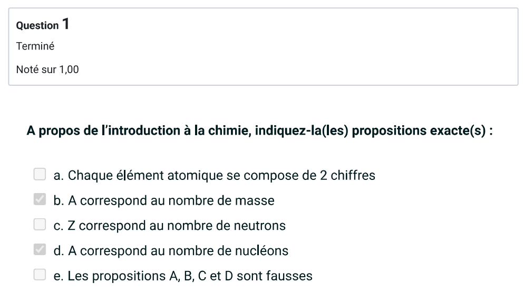Uncheck the 'nombre de masse' checkbox
Screen dimensions: 524x303
point(40,199)
